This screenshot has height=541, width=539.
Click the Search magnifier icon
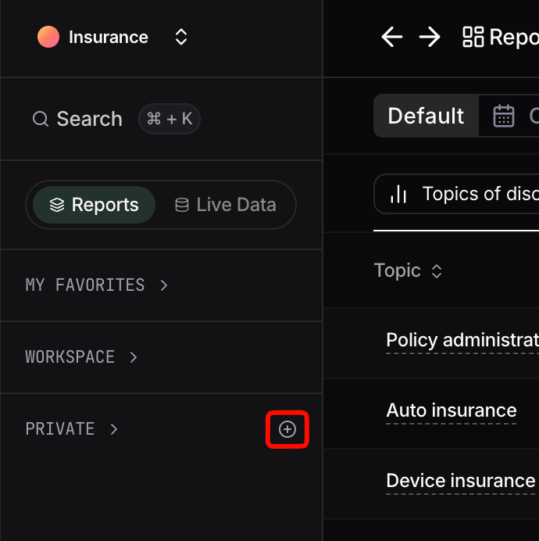tap(41, 119)
